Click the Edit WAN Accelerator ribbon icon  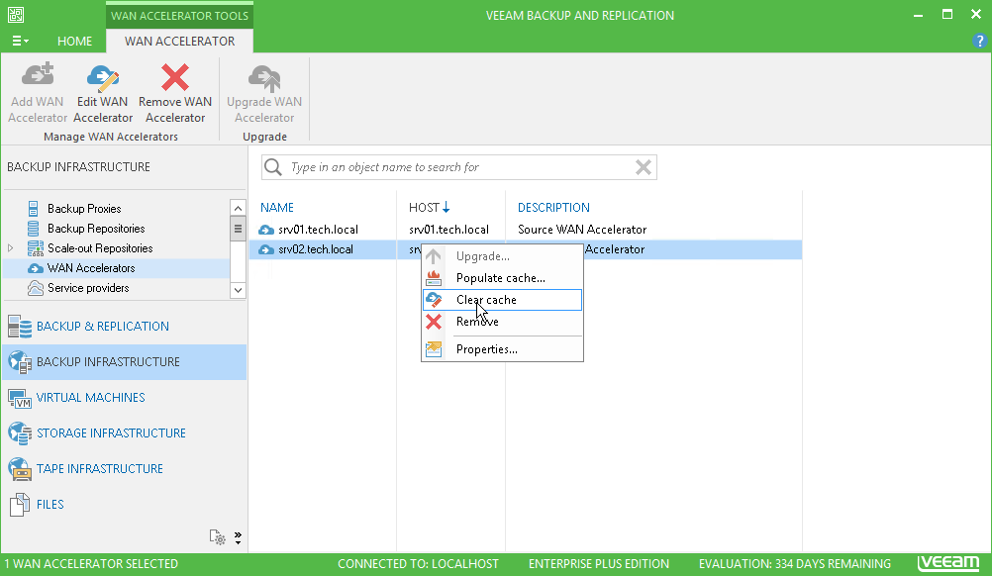(x=103, y=77)
